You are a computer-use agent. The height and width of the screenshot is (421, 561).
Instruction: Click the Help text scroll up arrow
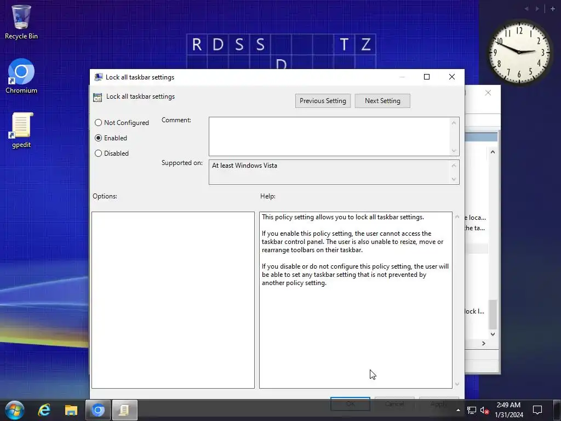tap(457, 217)
